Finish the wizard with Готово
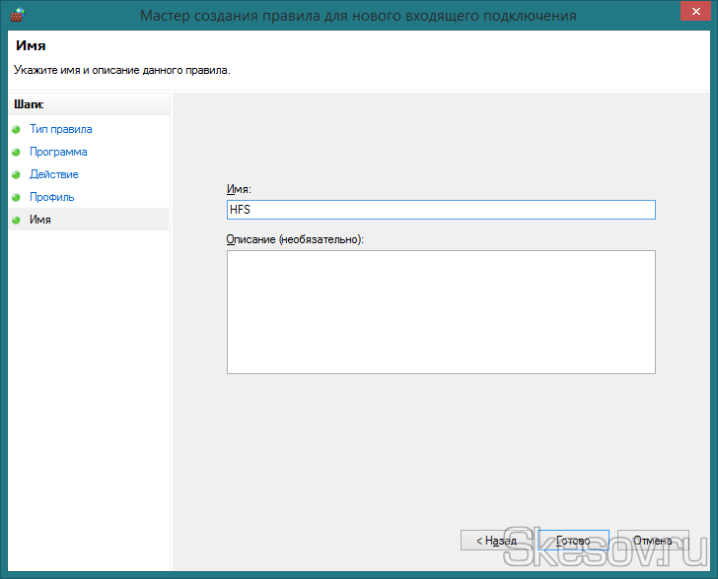This screenshot has height=579, width=718. tap(573, 541)
